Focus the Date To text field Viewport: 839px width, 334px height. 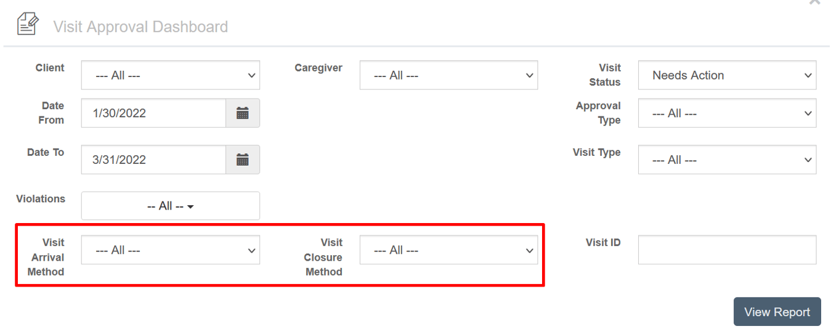click(x=153, y=160)
